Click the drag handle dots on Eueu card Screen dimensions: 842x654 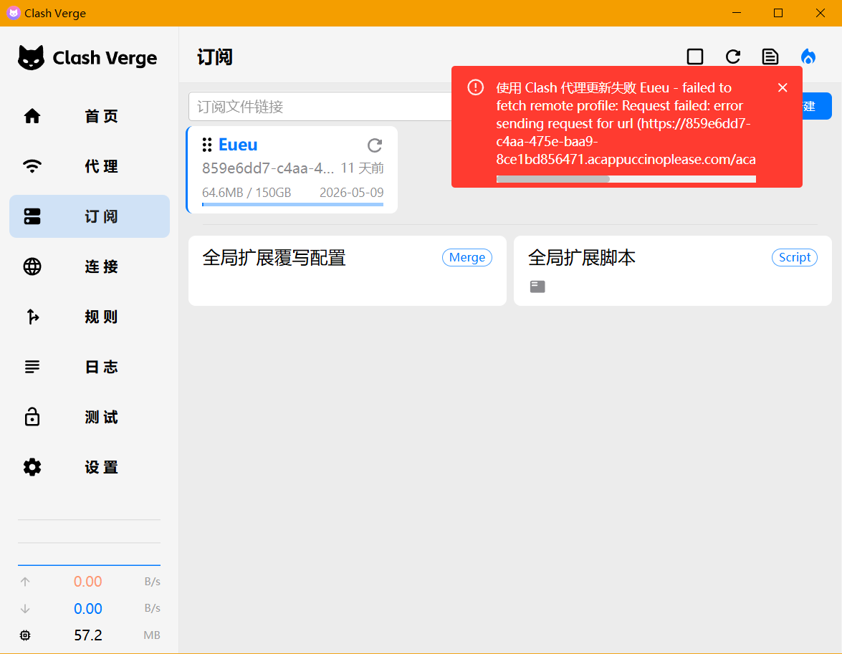click(207, 145)
